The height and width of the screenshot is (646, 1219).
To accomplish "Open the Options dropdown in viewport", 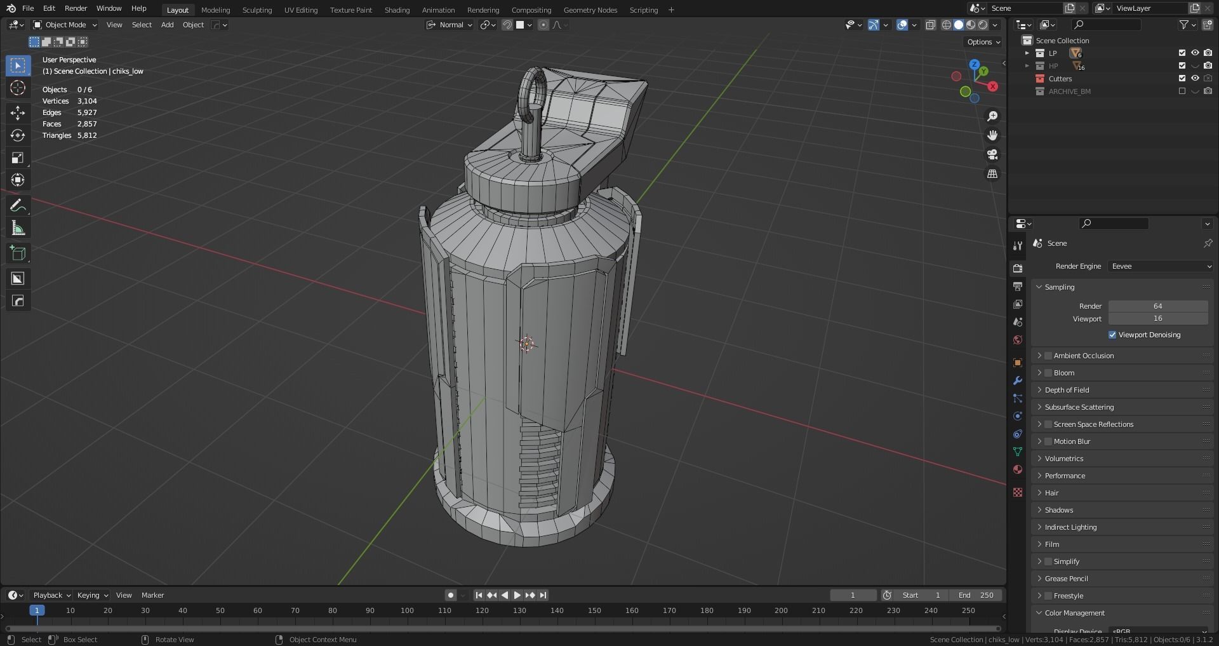I will 983,42.
